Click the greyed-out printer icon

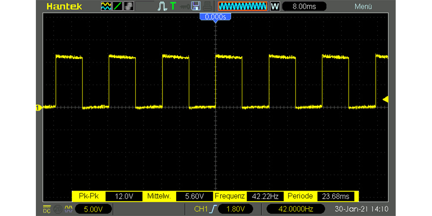[x=208, y=6]
